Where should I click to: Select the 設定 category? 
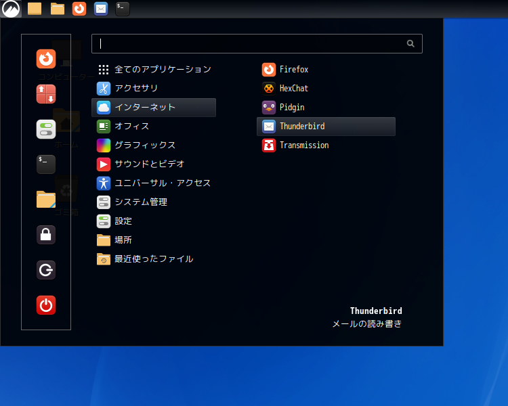154,221
